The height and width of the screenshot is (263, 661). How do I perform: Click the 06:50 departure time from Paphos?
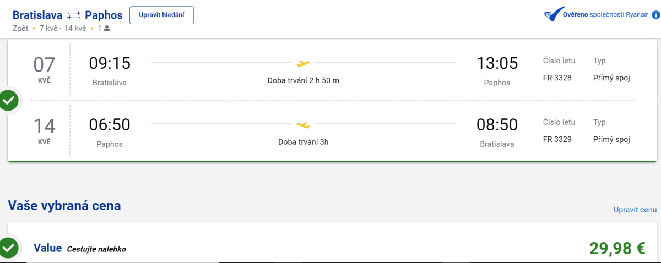[110, 125]
